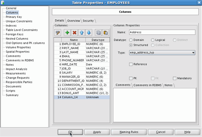Image resolution: width=202 pixels, height=137 pixels.
Task: Select the BONUS_AMT column row
Action: click(82, 93)
